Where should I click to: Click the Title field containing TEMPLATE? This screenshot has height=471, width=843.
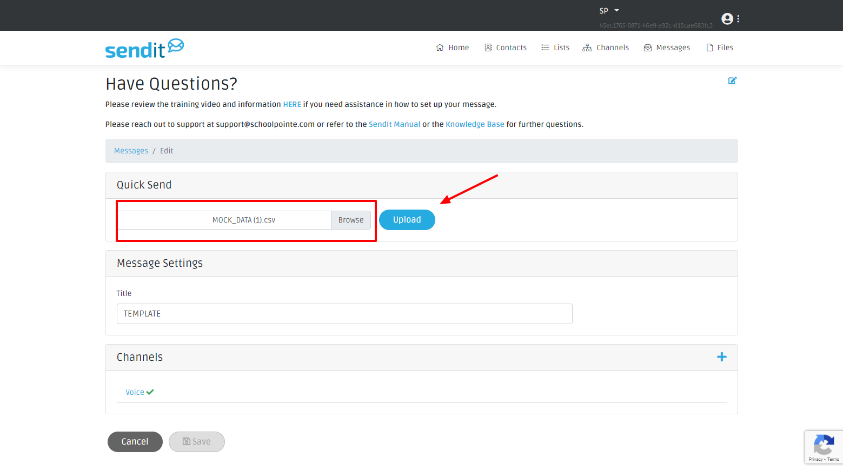[344, 314]
